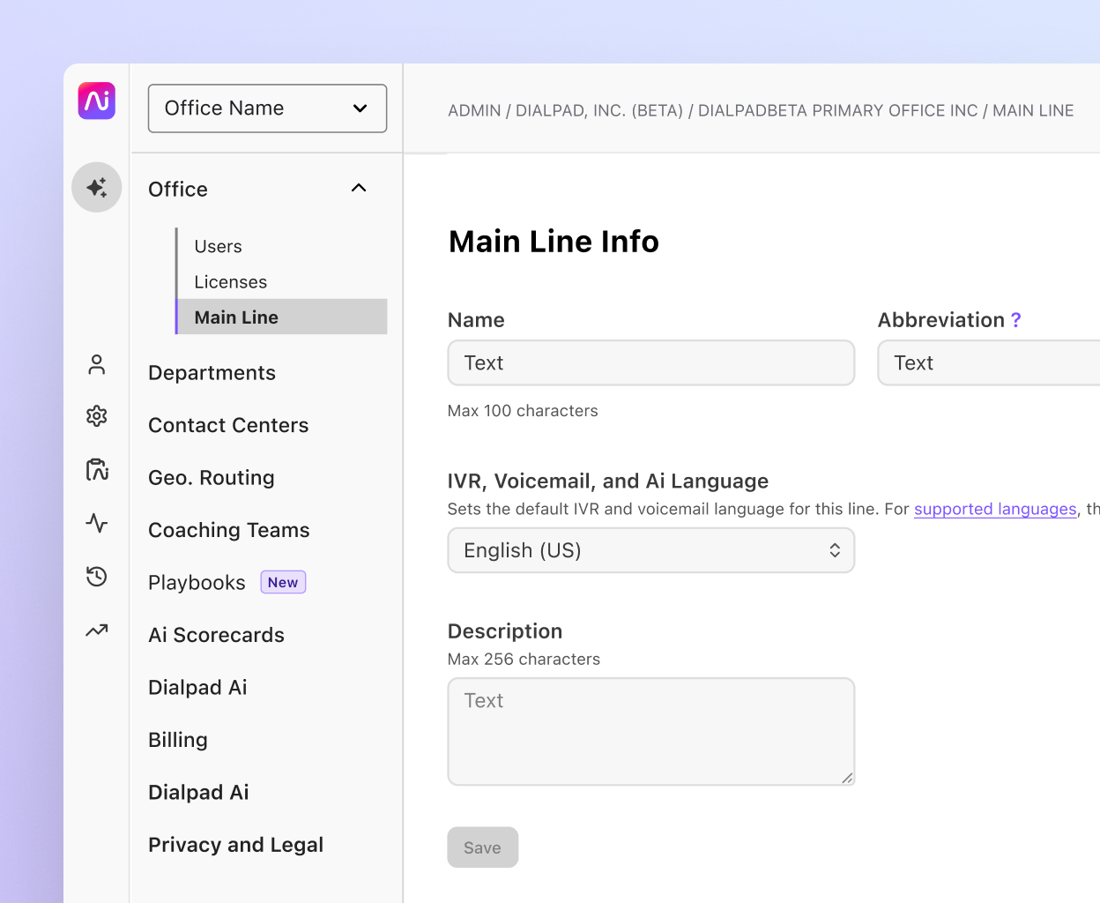This screenshot has width=1100, height=903.
Task: Select Main Line in the Office menu
Action: (235, 317)
